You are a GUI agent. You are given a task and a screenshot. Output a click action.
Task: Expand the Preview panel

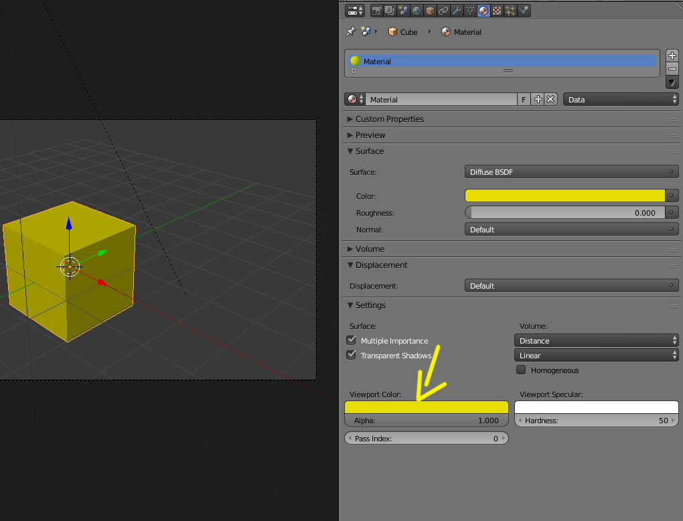370,135
